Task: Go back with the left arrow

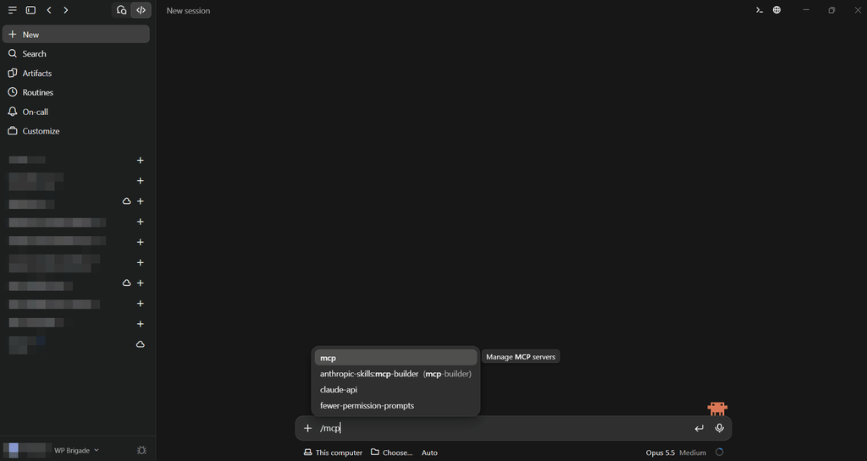Action: [x=49, y=10]
